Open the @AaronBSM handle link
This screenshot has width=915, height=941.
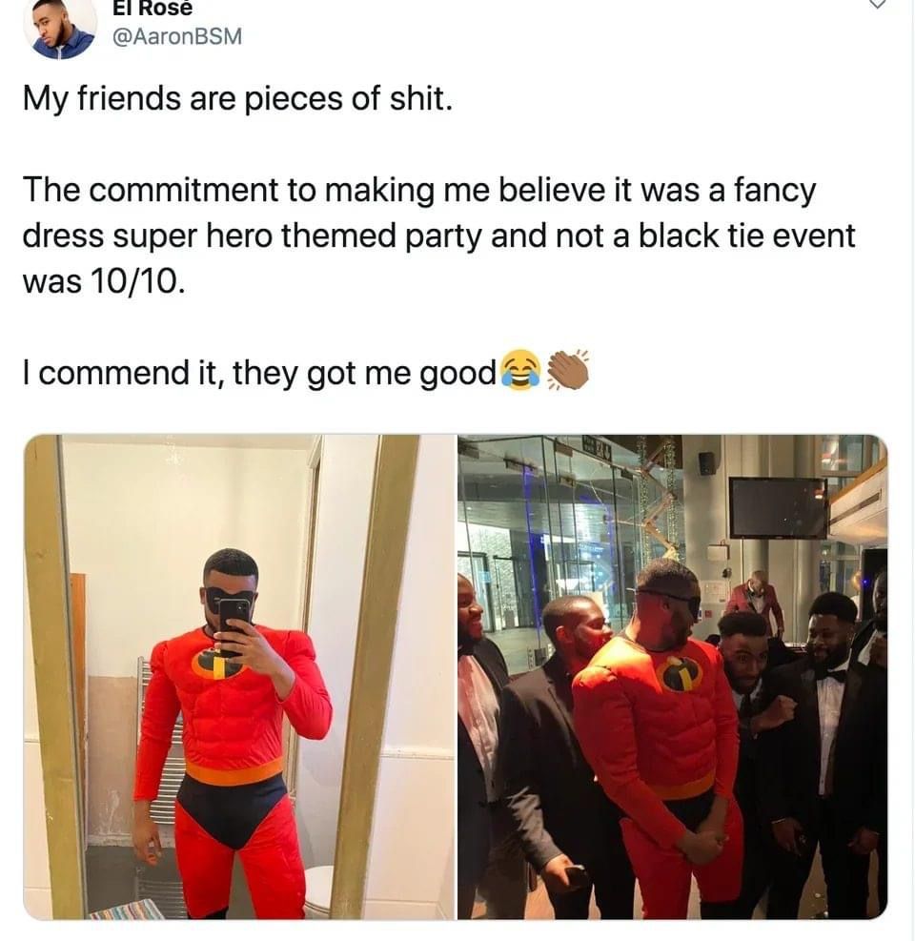tap(177, 36)
